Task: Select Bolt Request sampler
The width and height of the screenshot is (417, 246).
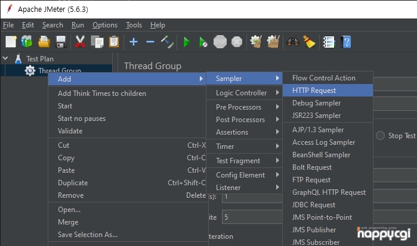Action: (328, 167)
